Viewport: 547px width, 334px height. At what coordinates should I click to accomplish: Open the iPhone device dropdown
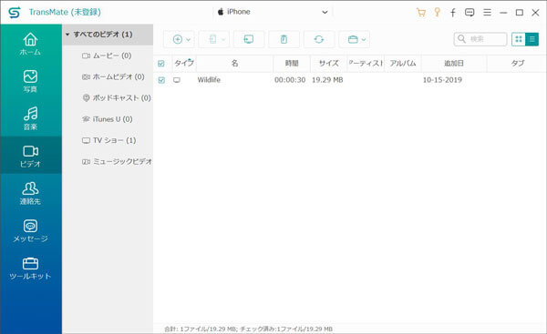[x=273, y=12]
